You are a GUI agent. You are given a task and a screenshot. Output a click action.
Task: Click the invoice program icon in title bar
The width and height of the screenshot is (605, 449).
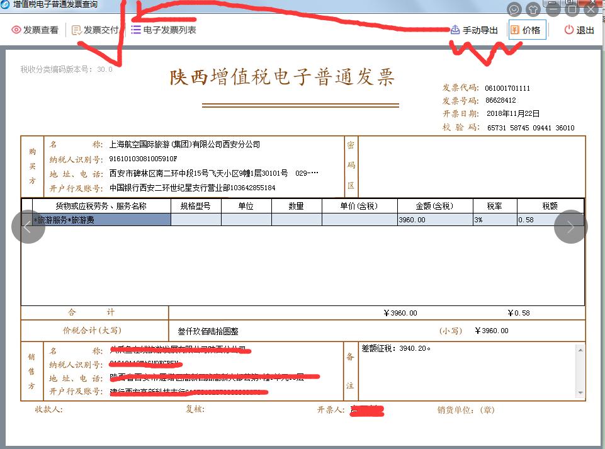point(5,4)
